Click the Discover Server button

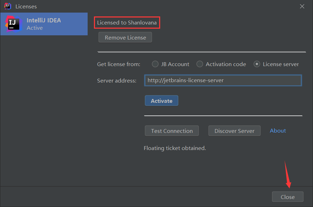234,131
